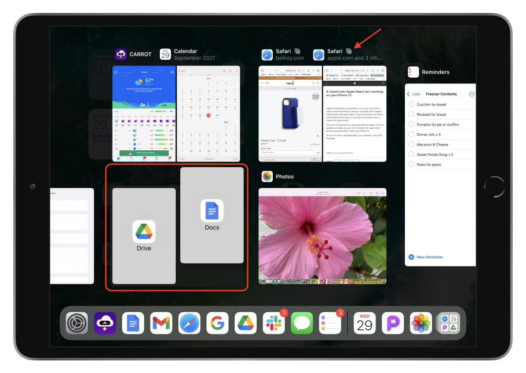Open the Photos app from the dock
This screenshot has width=526, height=373.
tap(421, 323)
